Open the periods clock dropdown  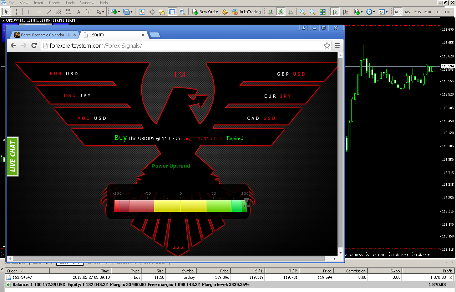[370, 12]
